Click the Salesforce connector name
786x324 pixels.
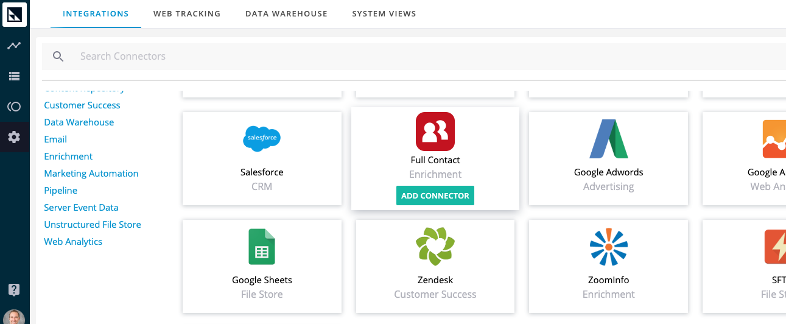pyautogui.click(x=262, y=172)
